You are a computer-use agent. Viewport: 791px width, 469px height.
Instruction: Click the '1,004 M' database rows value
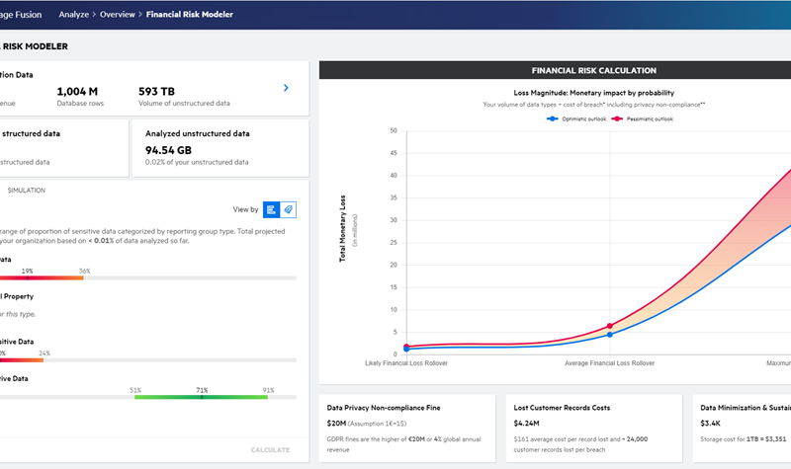click(x=77, y=92)
